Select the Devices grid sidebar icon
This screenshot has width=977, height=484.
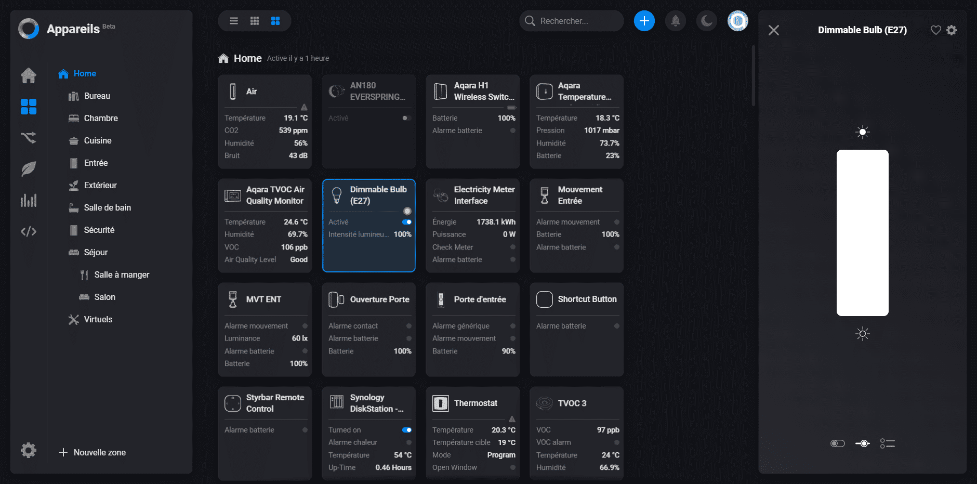pyautogui.click(x=29, y=107)
